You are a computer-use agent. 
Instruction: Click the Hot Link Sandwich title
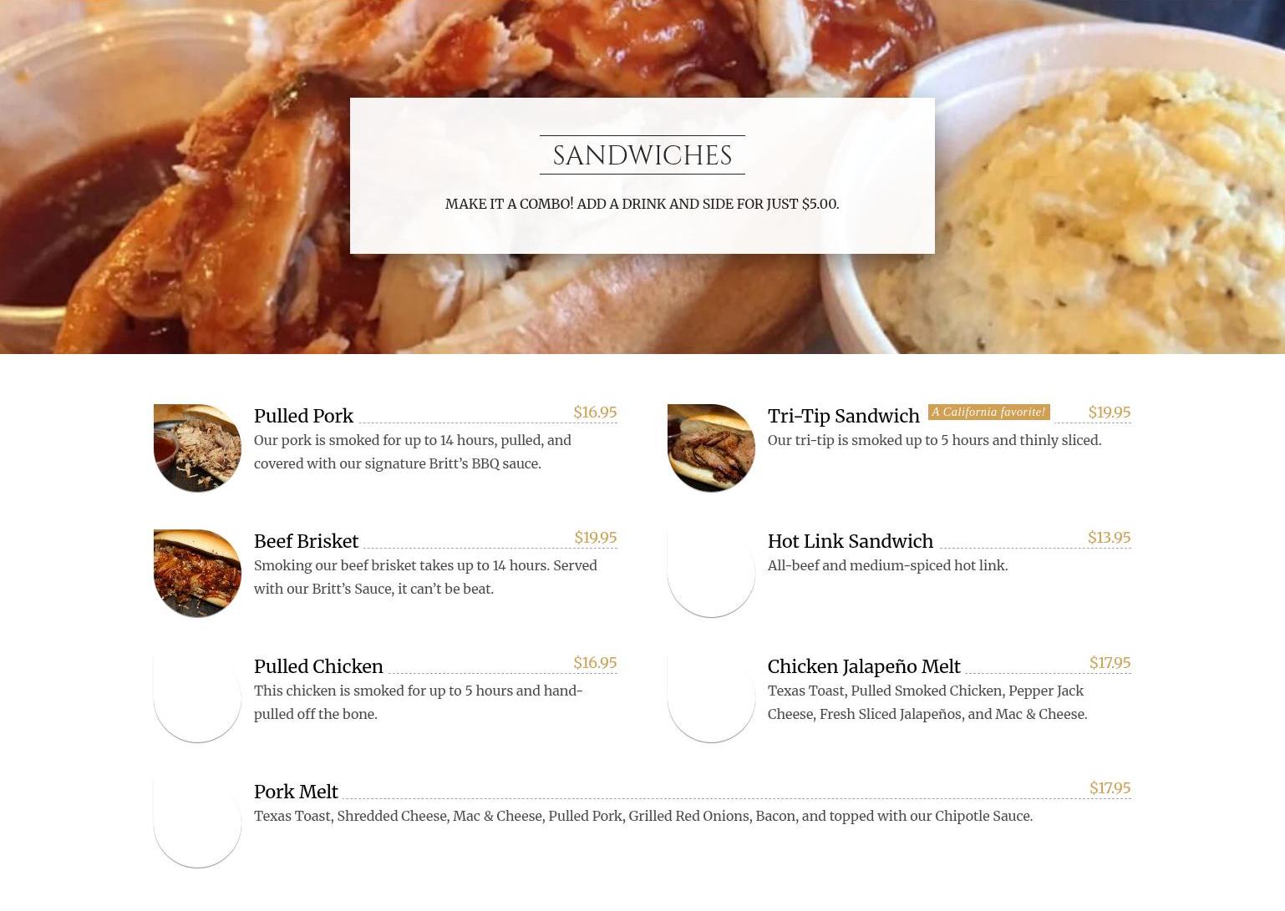pos(850,541)
